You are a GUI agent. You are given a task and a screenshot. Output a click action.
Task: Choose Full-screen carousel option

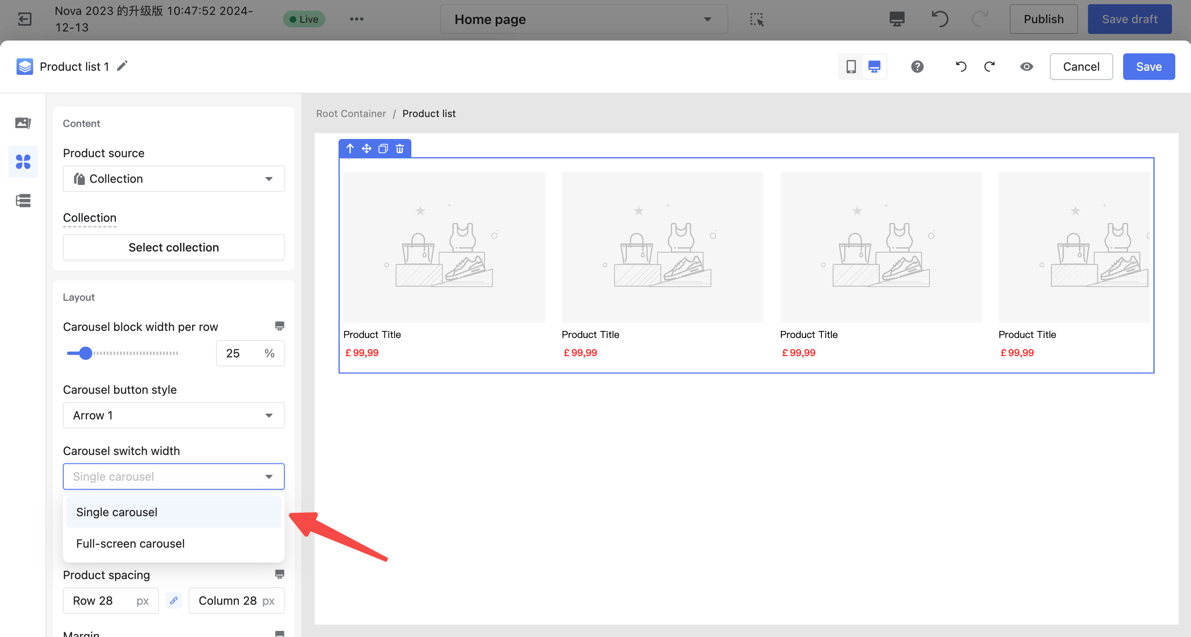click(x=130, y=544)
